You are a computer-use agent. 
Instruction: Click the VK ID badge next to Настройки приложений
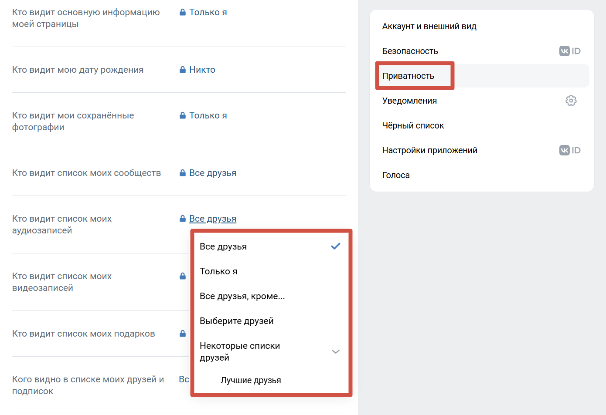[x=570, y=150]
